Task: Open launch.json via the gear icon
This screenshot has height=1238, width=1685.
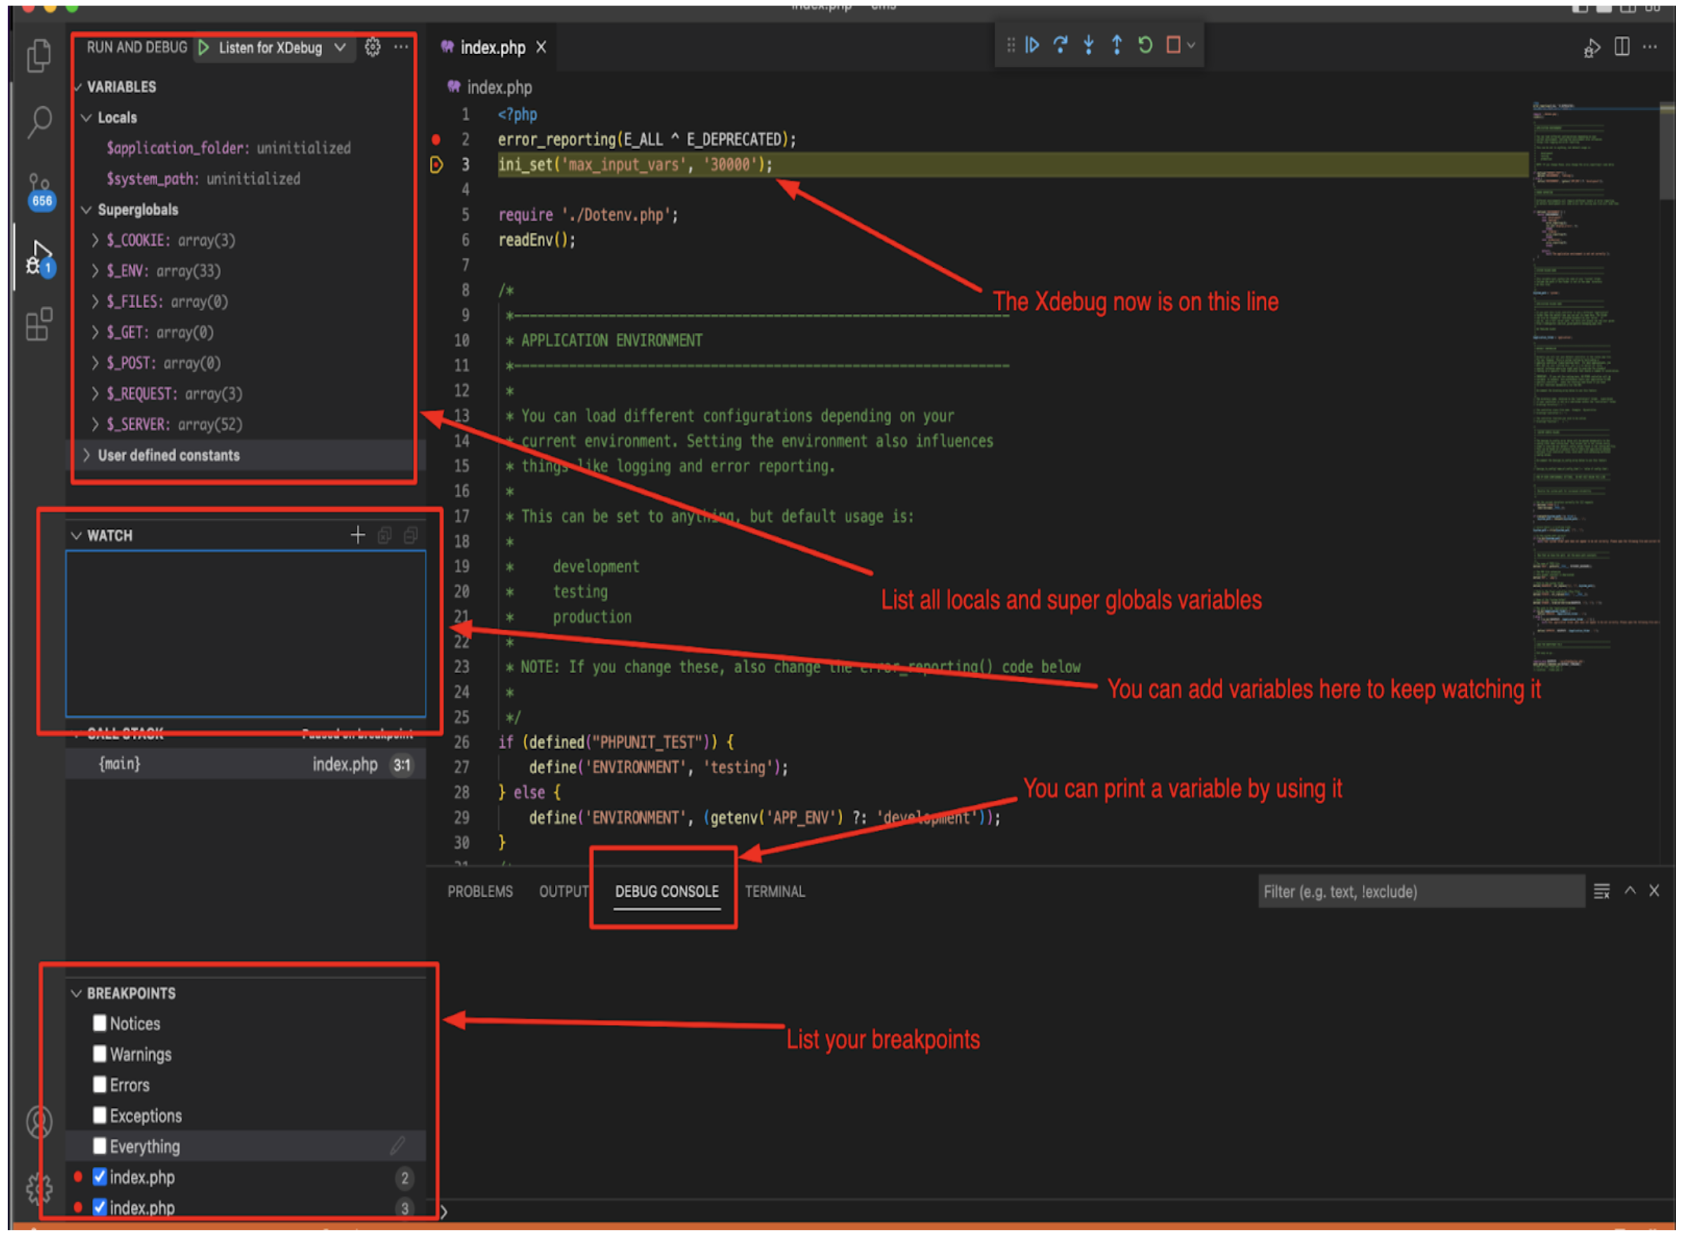Action: [x=372, y=47]
